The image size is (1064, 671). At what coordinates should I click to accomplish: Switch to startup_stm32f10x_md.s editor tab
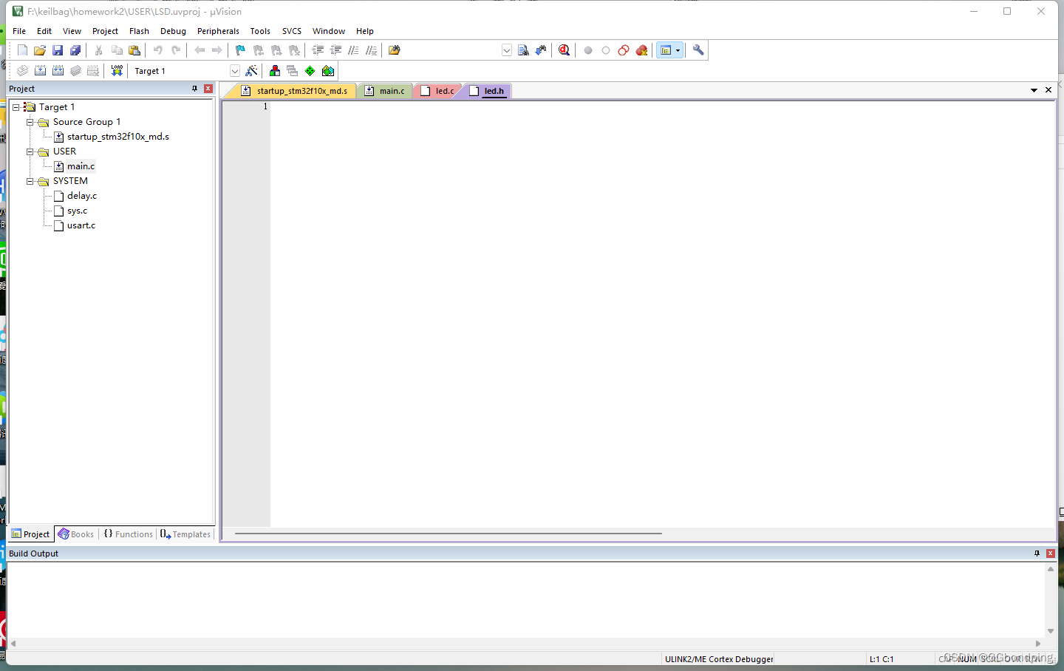[x=295, y=91]
